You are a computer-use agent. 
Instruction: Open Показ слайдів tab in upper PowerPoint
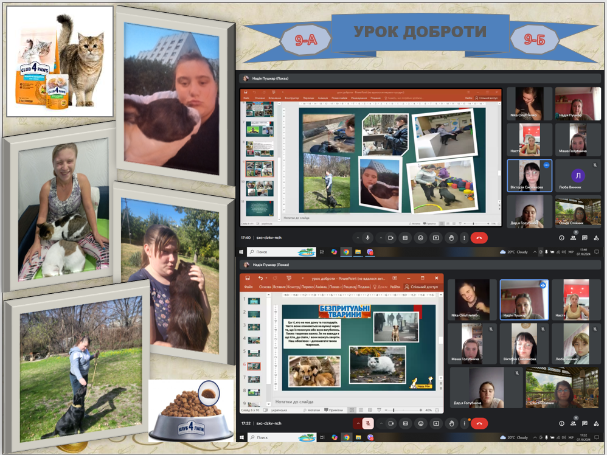[339, 98]
